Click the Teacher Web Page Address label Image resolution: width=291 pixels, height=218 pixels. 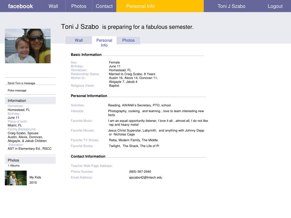click(x=92, y=166)
